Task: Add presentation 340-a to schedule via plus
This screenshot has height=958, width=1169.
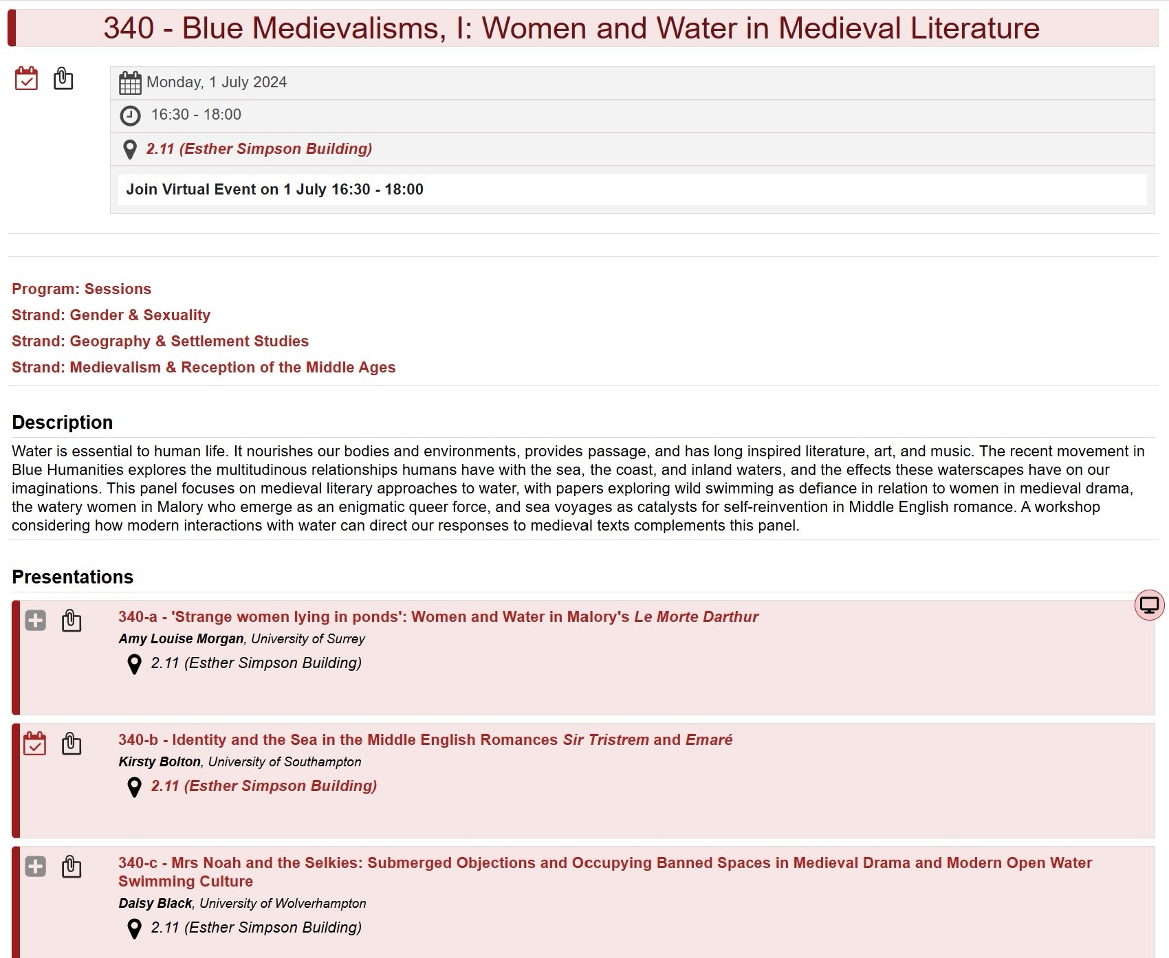Action: pos(35,621)
